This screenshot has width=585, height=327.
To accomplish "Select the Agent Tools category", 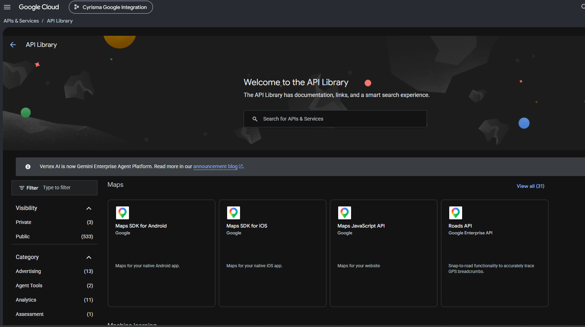I will 54,285.
